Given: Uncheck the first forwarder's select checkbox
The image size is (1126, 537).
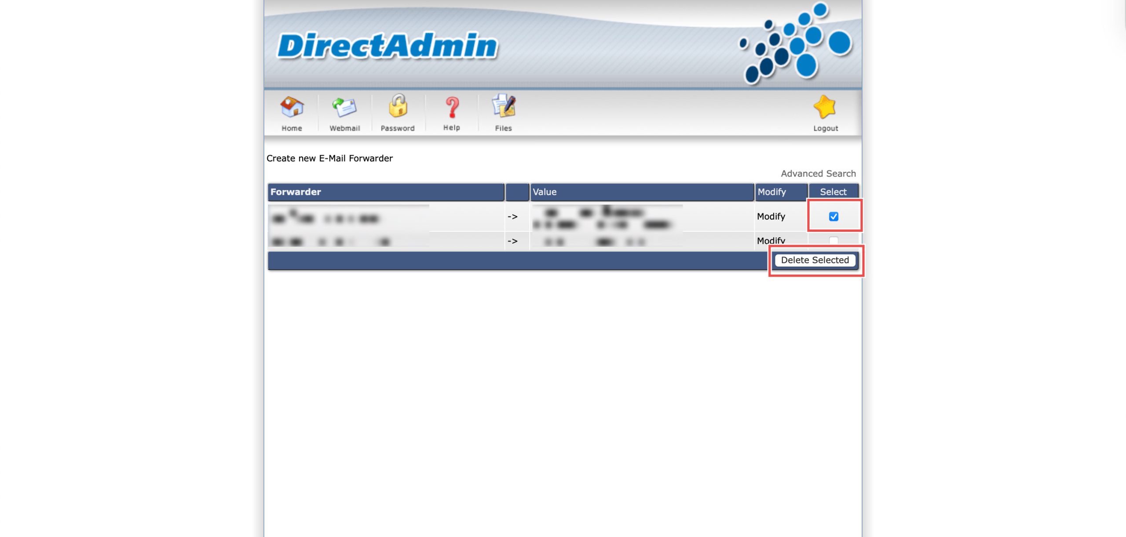Looking at the screenshot, I should (833, 216).
